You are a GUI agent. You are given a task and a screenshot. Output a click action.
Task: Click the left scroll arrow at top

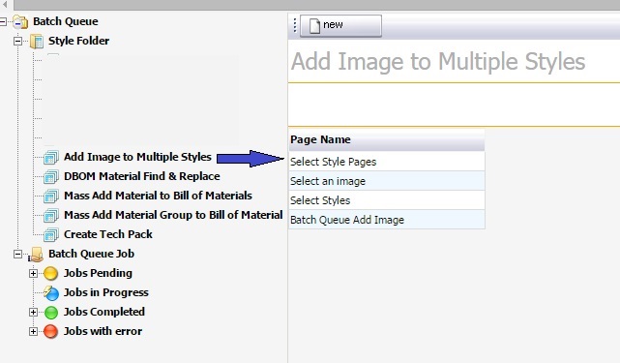click(x=5, y=4)
